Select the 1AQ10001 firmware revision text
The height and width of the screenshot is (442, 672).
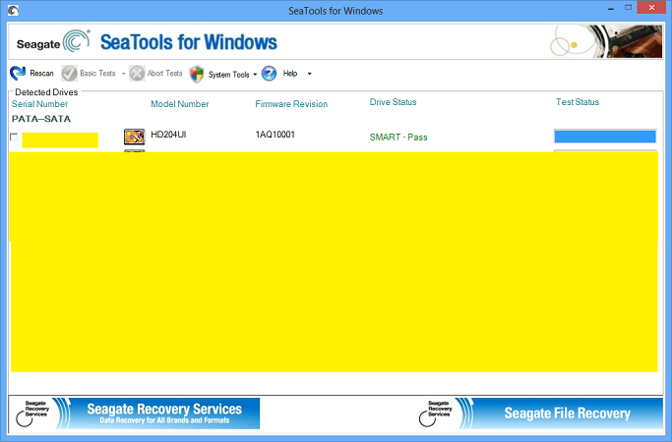275,135
